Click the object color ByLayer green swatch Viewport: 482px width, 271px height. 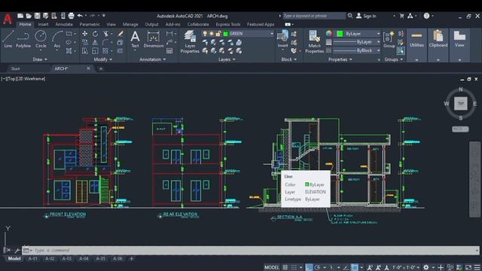pos(340,33)
